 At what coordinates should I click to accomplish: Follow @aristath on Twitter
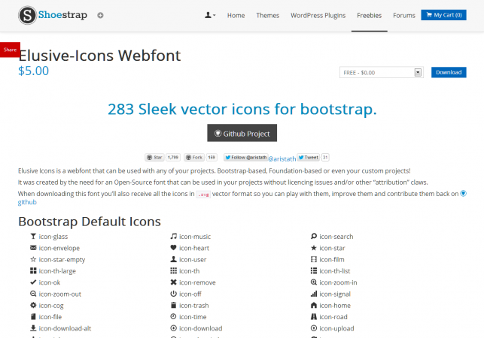click(245, 158)
